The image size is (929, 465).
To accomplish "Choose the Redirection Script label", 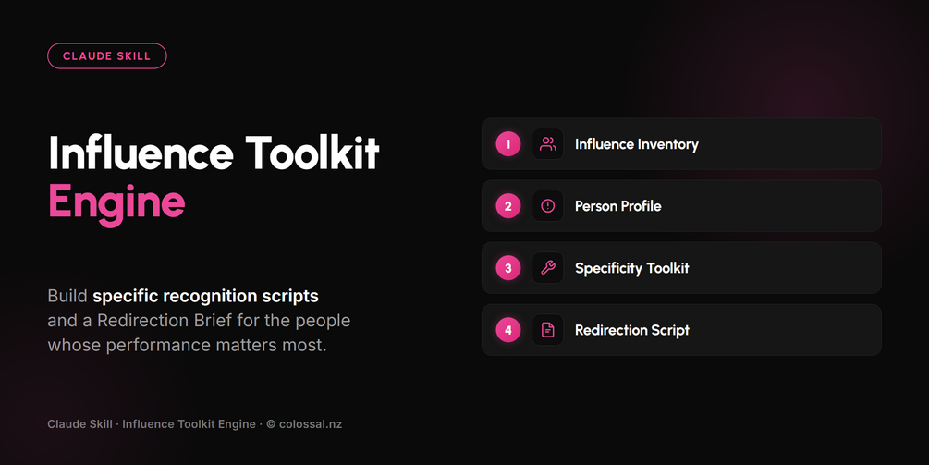I will pyautogui.click(x=631, y=330).
